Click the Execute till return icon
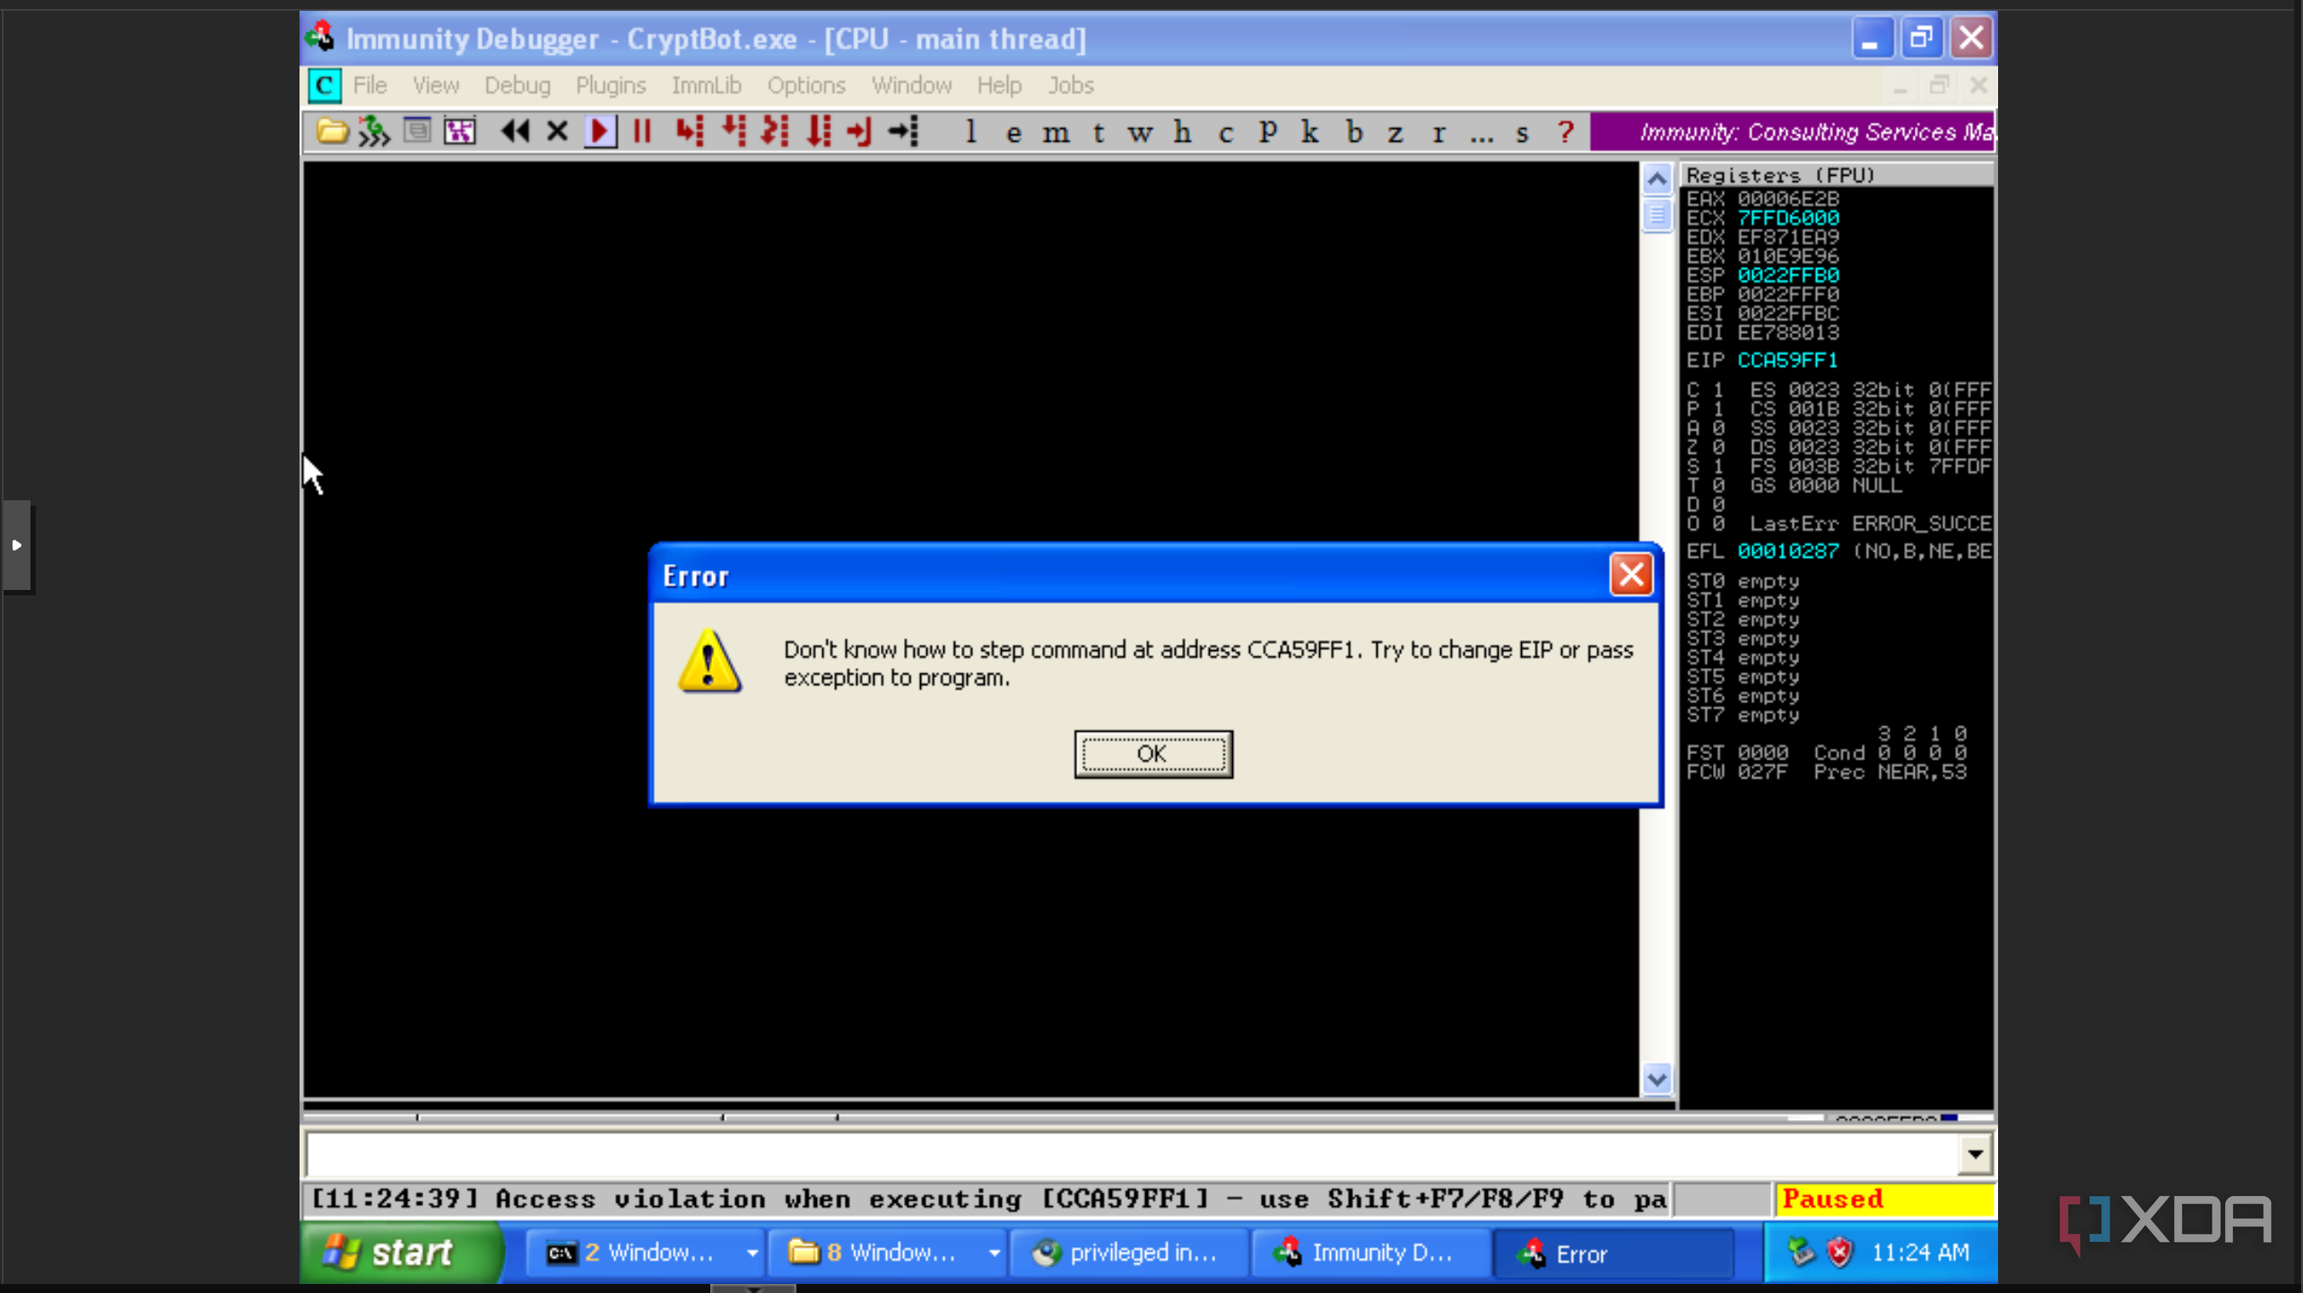 [x=859, y=132]
